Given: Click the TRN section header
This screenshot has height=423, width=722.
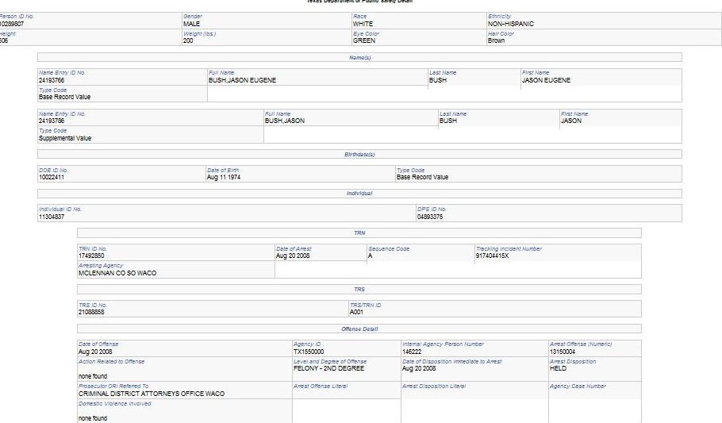Looking at the screenshot, I should [359, 233].
